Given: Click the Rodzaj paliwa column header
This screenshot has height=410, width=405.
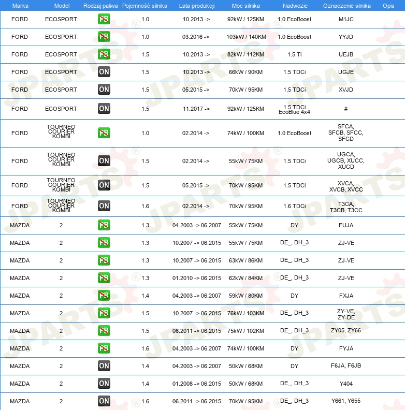Looking at the screenshot, I should click(100, 6).
